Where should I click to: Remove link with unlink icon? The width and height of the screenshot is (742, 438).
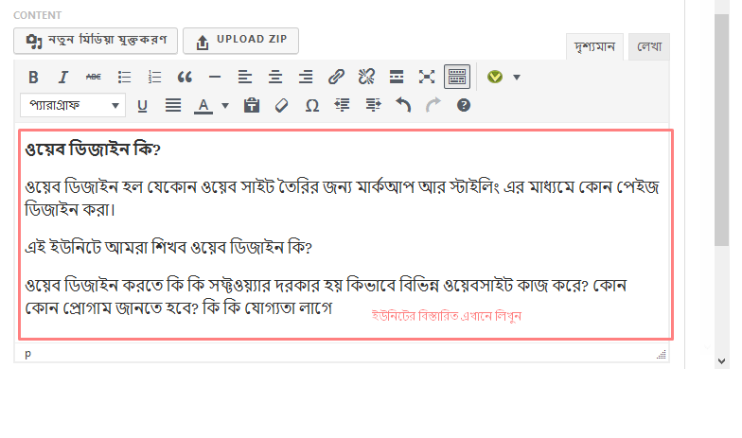(x=366, y=77)
